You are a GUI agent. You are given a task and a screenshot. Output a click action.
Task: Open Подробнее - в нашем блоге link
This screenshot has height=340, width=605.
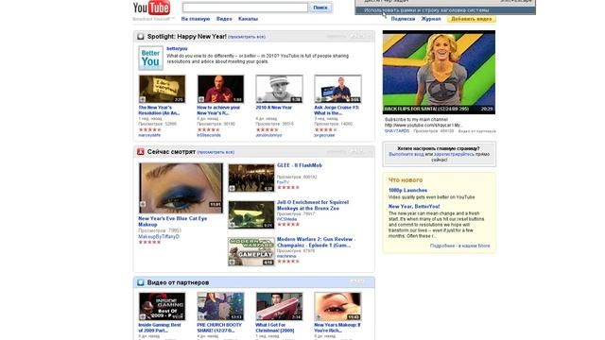pos(460,246)
